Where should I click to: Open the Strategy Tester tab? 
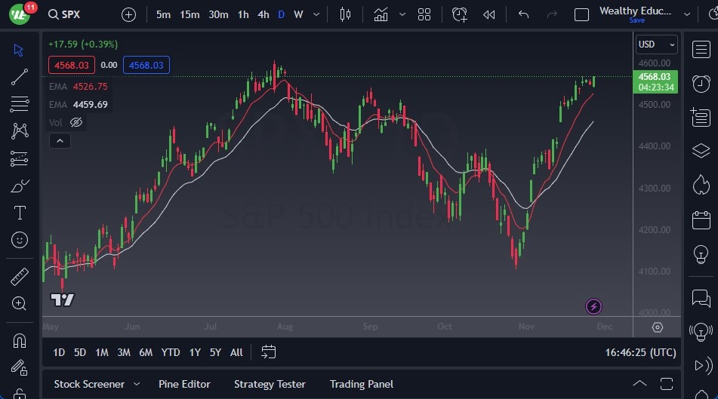click(270, 384)
